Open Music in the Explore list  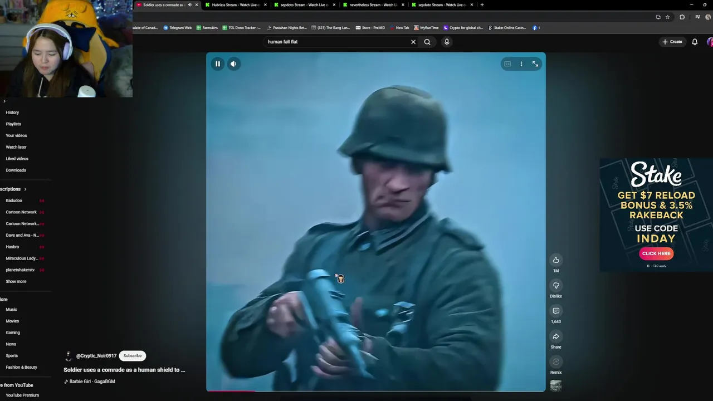tap(11, 310)
